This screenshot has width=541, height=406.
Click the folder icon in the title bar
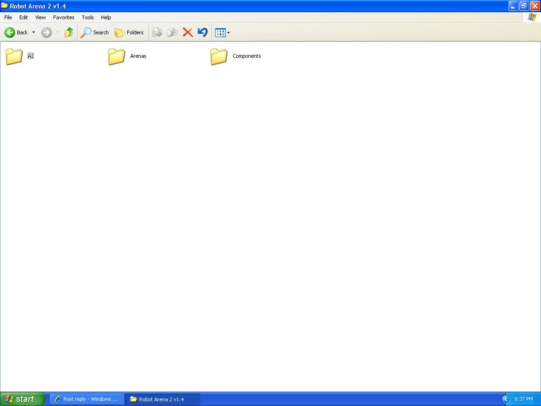[5, 6]
